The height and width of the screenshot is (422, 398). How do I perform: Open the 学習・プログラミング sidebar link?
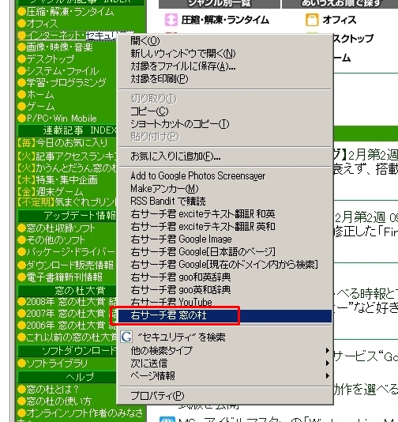[66, 83]
